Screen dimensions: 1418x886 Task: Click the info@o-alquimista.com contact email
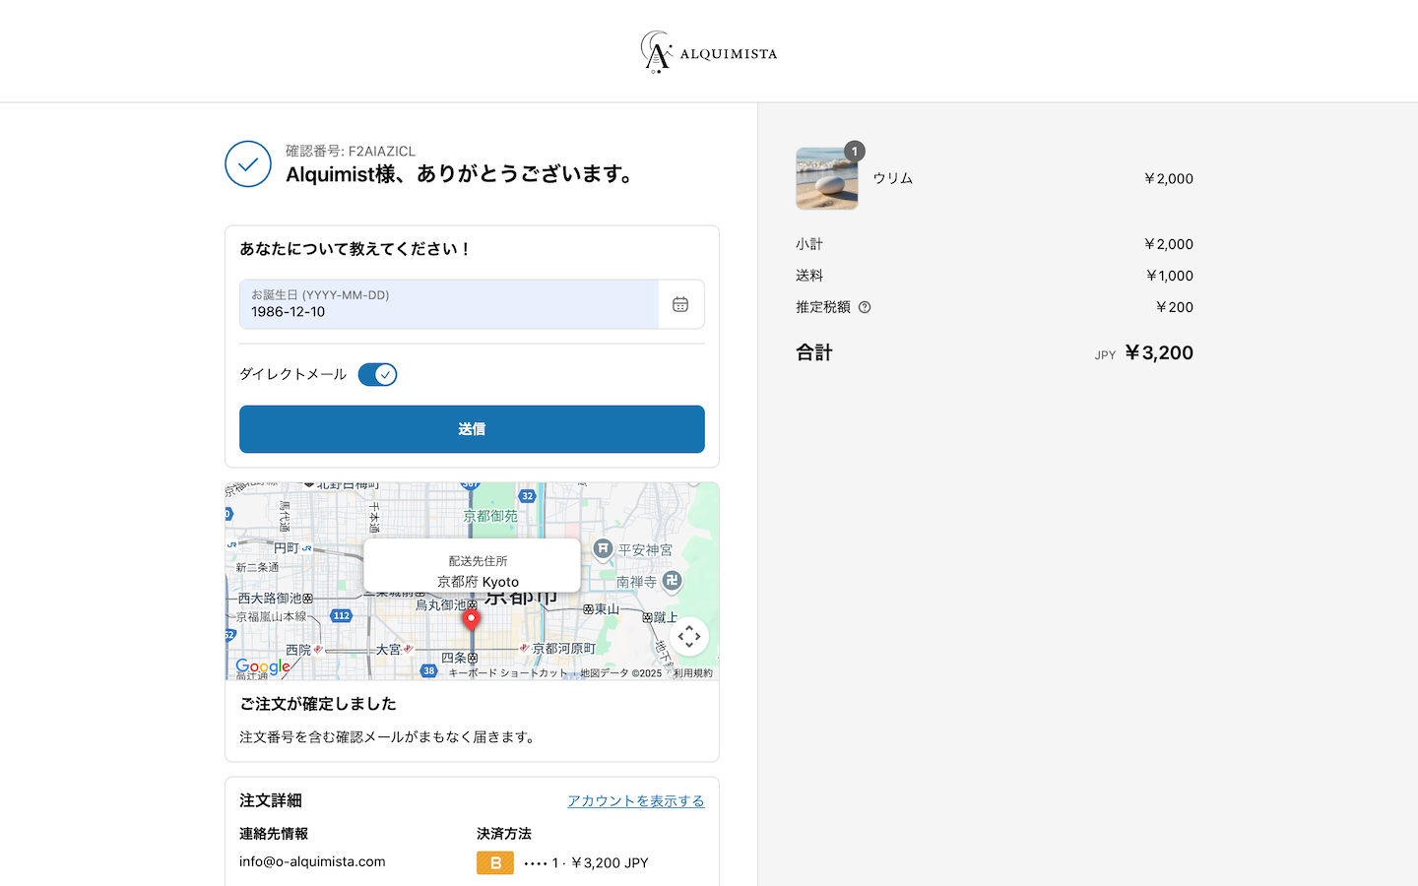312,861
